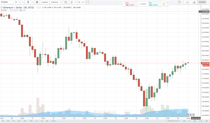Open the alert/idea lightbulb icon
Viewport: 210px width, 123px height.
pyautogui.click(x=72, y=2)
